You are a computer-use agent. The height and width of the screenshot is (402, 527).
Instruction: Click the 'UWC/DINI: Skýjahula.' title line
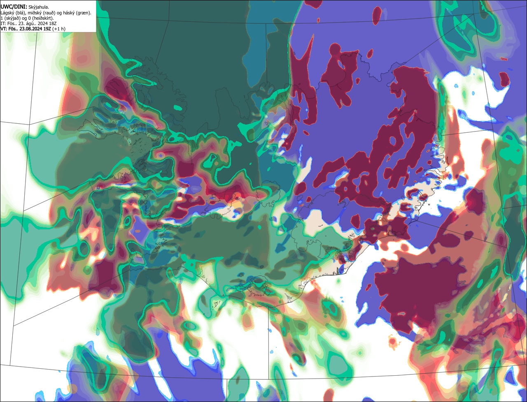click(x=25, y=7)
